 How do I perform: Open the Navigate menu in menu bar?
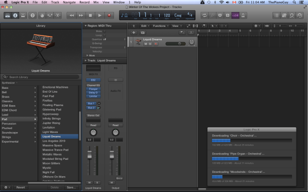69,2
